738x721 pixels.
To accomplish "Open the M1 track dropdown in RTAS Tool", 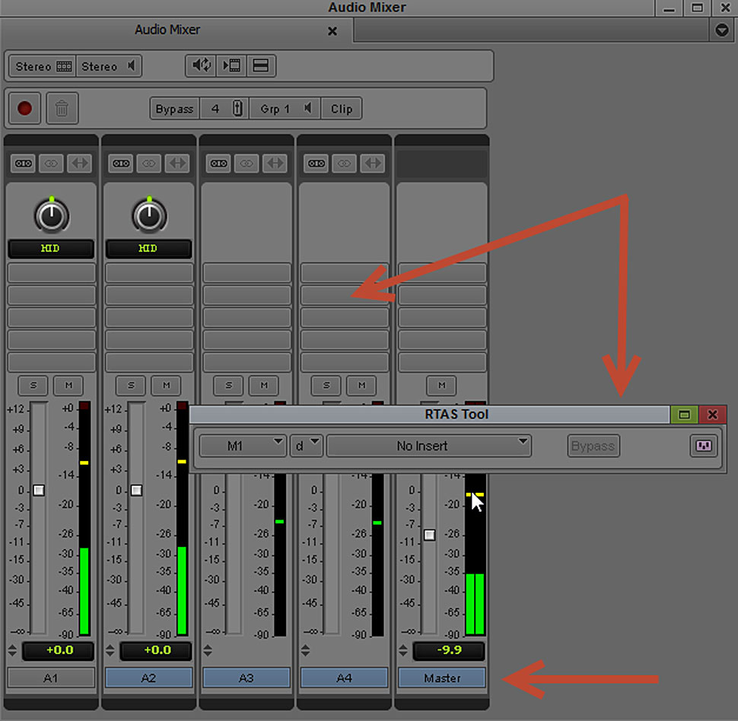I will (243, 446).
